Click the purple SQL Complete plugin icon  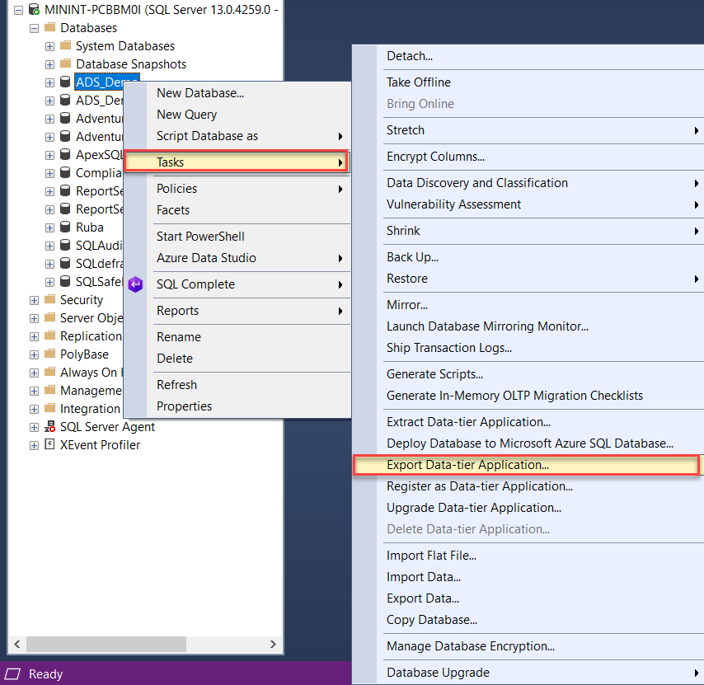[x=135, y=284]
